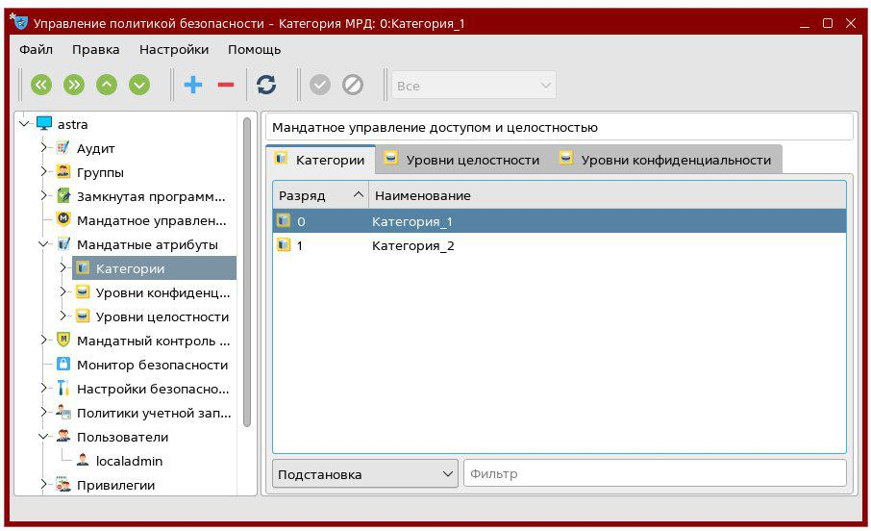Viewport: 871px width, 531px height.
Task: Click the green double-left arrow toolbar icon
Action: pos(40,85)
